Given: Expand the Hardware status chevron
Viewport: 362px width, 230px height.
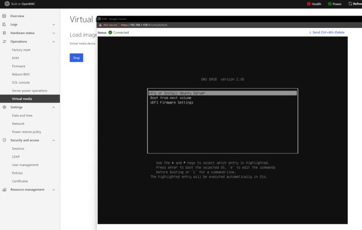Looking at the screenshot, I should [x=53, y=33].
